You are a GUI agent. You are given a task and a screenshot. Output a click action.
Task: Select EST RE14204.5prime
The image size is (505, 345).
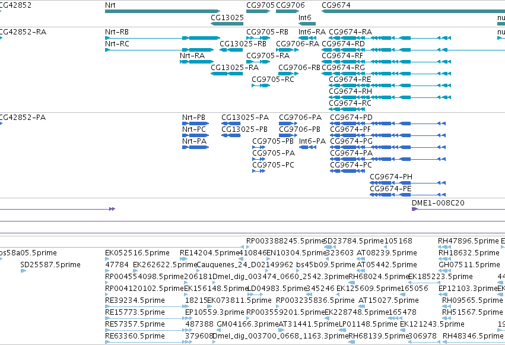tap(210, 253)
